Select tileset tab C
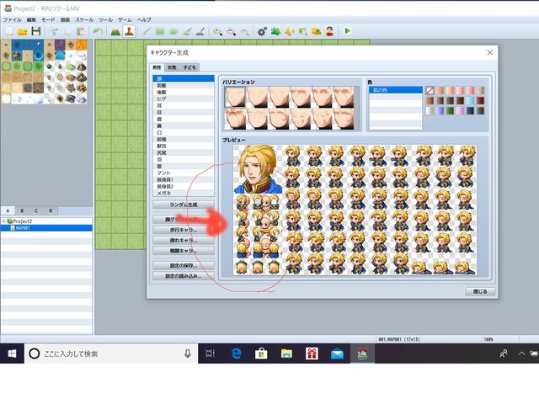Viewport: 539px width, 404px height. 36,210
